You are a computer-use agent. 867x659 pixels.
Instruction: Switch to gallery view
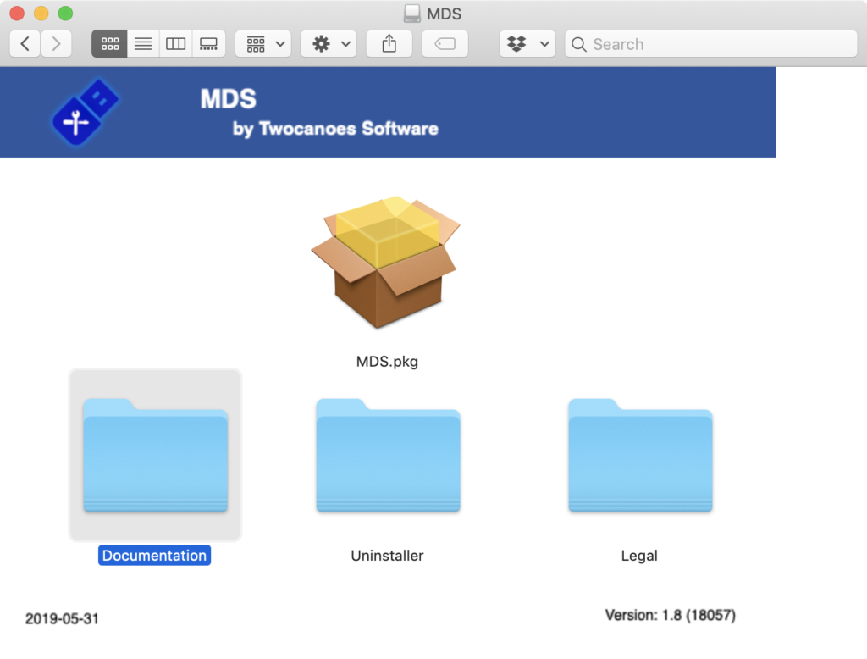[x=208, y=44]
